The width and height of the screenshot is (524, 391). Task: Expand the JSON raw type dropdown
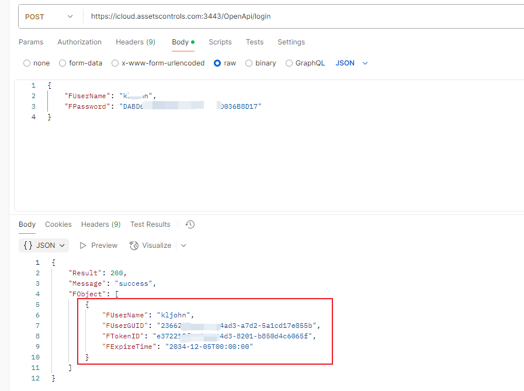tap(352, 63)
